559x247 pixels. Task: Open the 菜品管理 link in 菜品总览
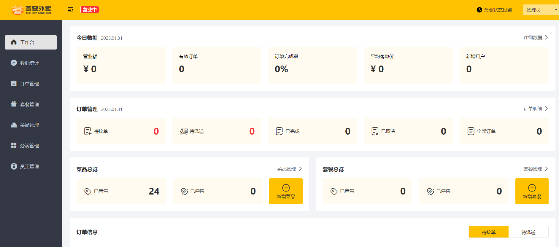click(x=287, y=169)
